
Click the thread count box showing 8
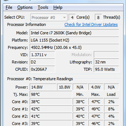click(x=98, y=17)
